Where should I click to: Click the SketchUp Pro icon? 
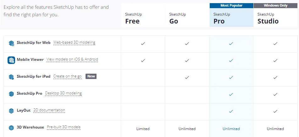pyautogui.click(x=11, y=94)
